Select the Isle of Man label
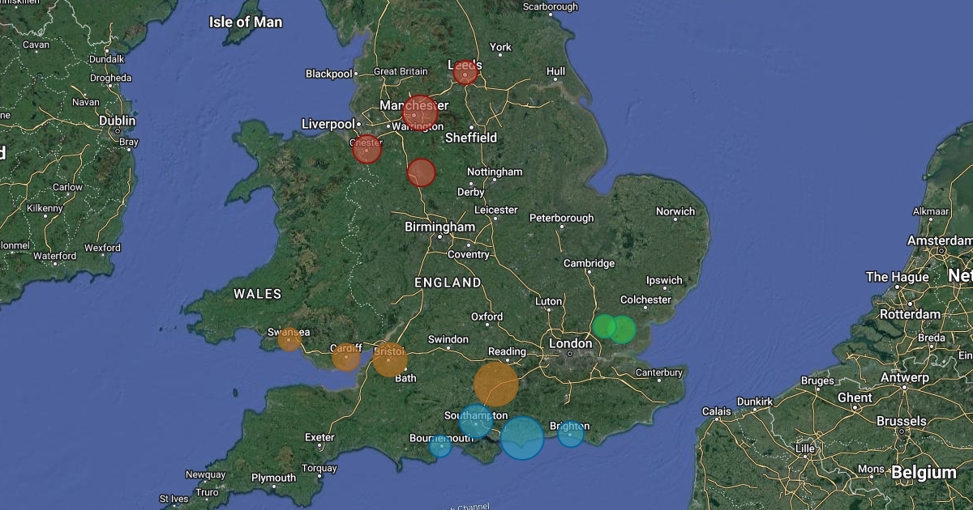This screenshot has width=973, height=510. [x=246, y=22]
